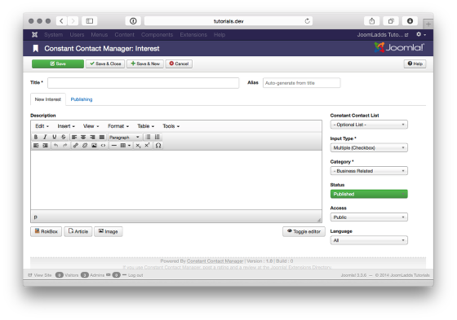Open Safari share icon
The height and width of the screenshot is (320, 457).
tap(372, 21)
